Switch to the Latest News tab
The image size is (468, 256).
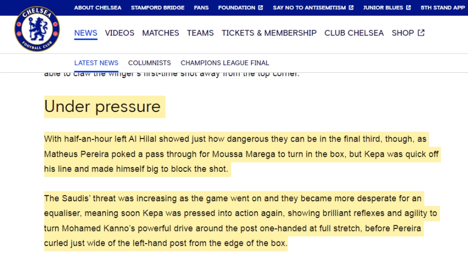coord(96,63)
